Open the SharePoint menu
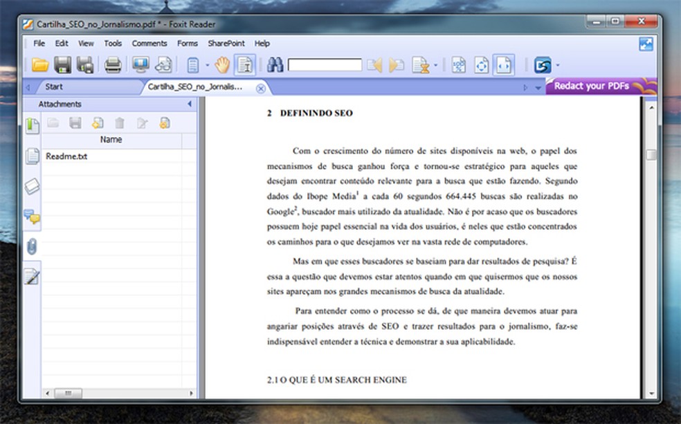Image resolution: width=681 pixels, height=424 pixels. 226,44
